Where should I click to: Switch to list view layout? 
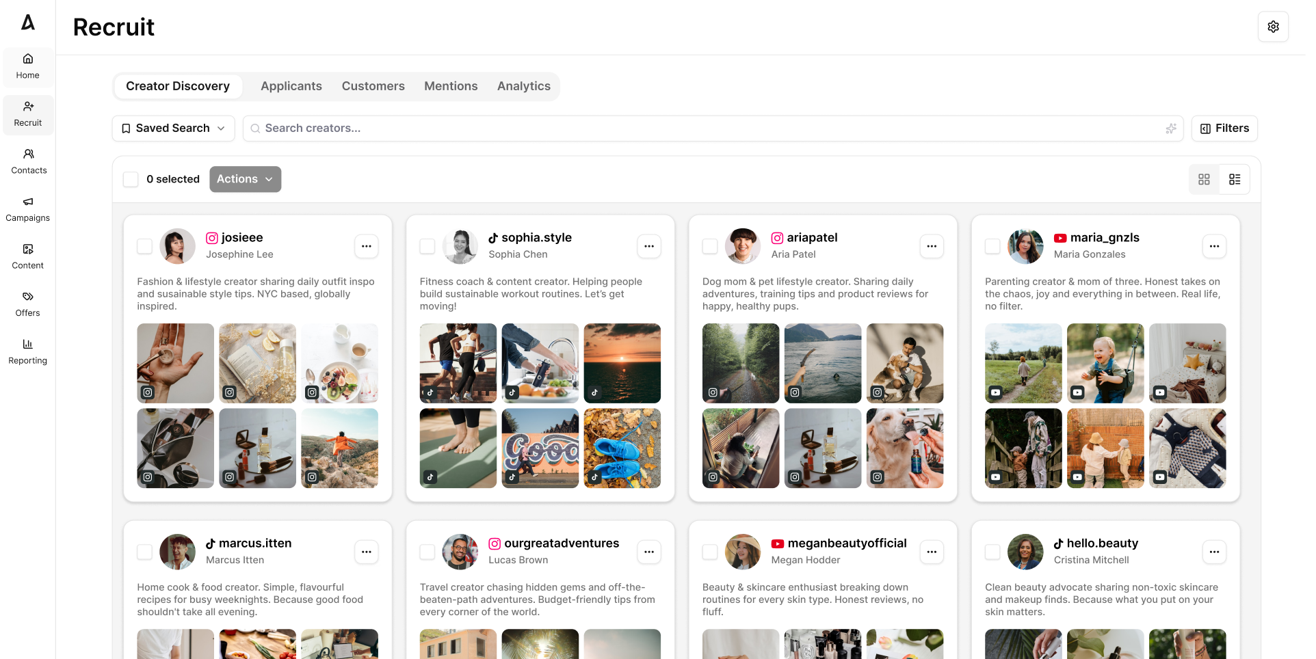[x=1235, y=179]
